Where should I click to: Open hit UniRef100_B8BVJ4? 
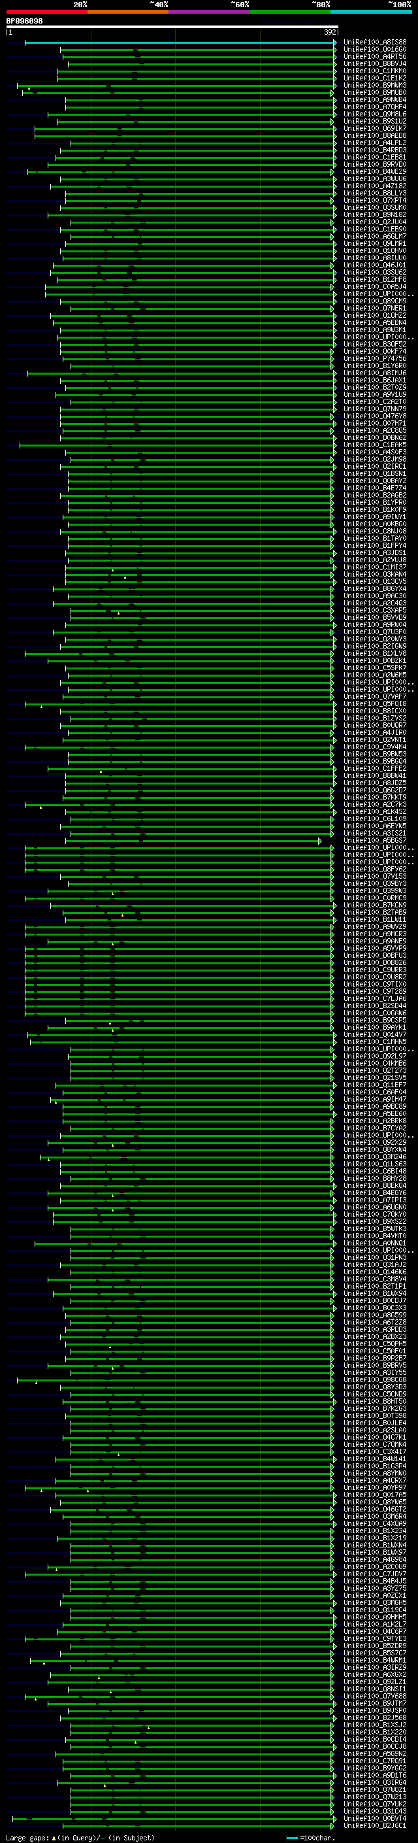pyautogui.click(x=375, y=63)
